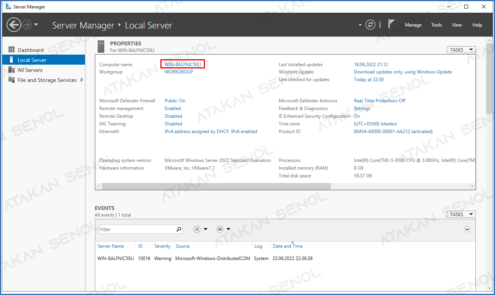Viewport: 495px width, 295px height.
Task: Click event ID 10016 cell
Action: point(144,258)
